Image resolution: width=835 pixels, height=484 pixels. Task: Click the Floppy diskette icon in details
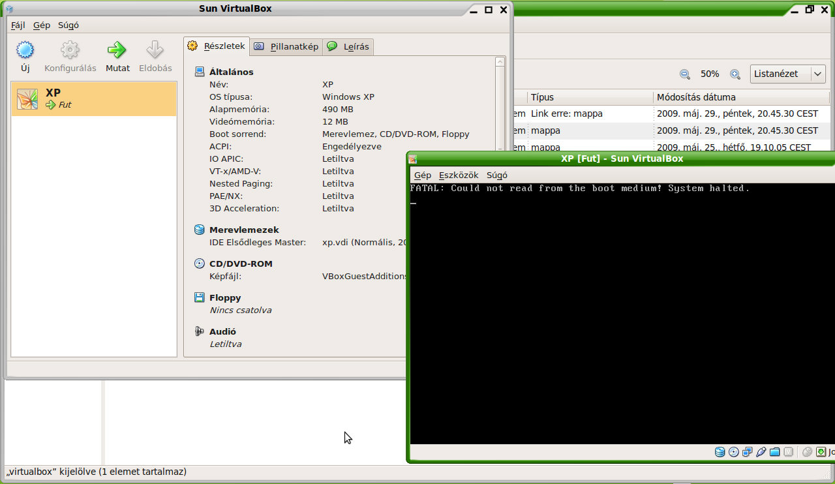(x=200, y=297)
